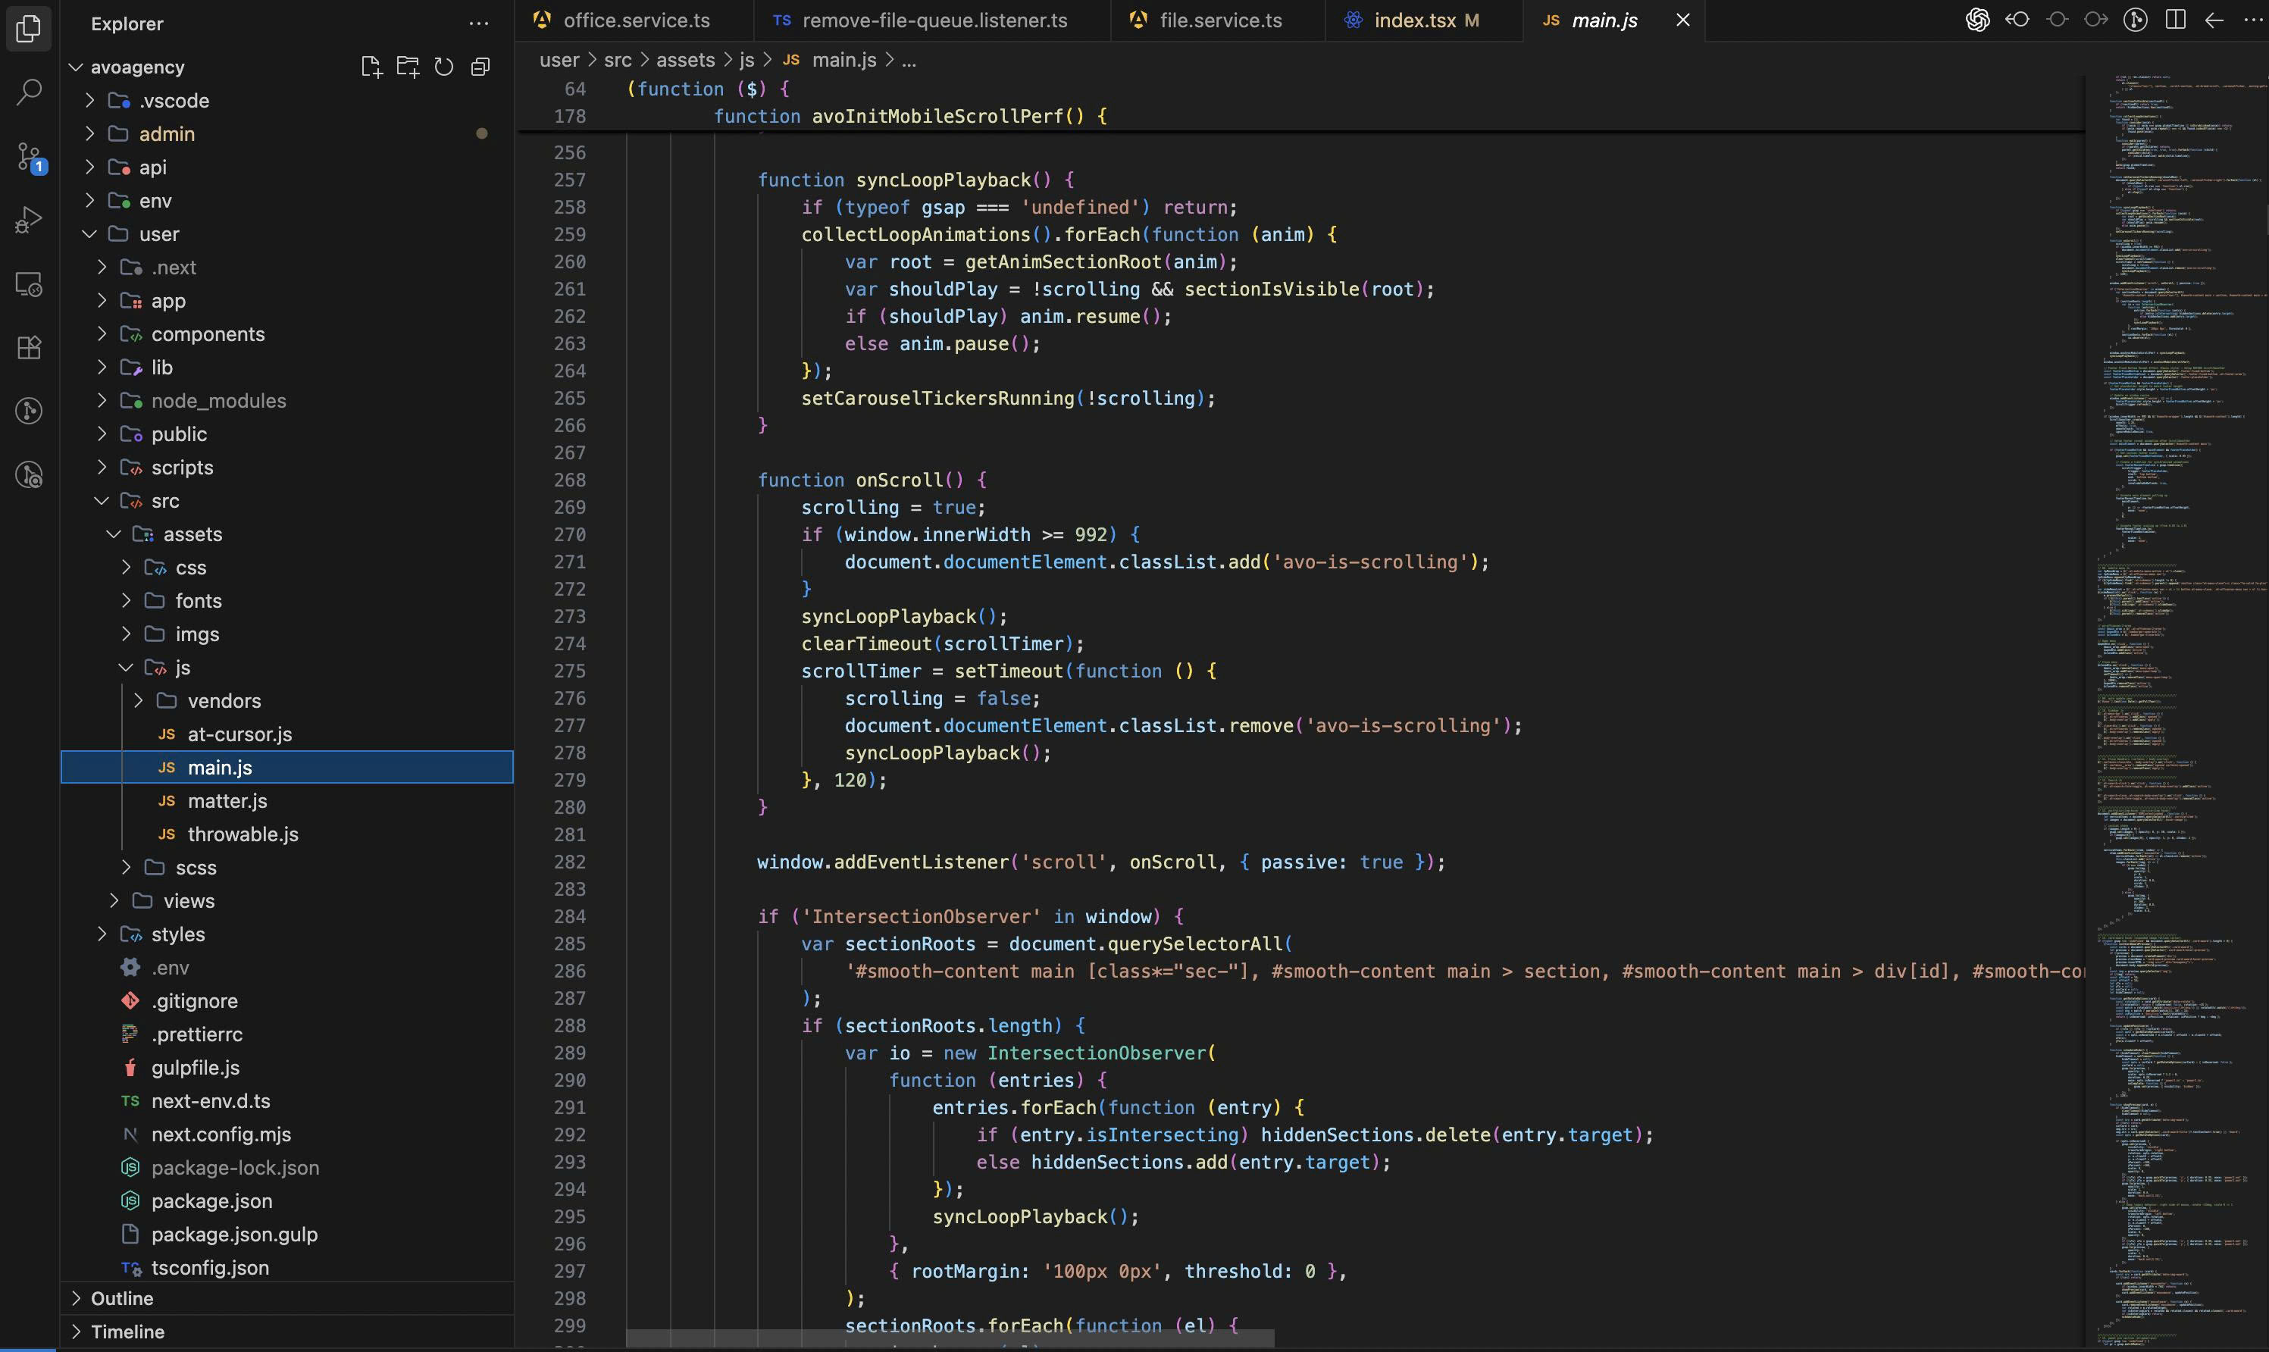Viewport: 2269px width, 1352px height.
Task: Open Explorer's more actions ellipsis menu
Action: pyautogui.click(x=479, y=23)
